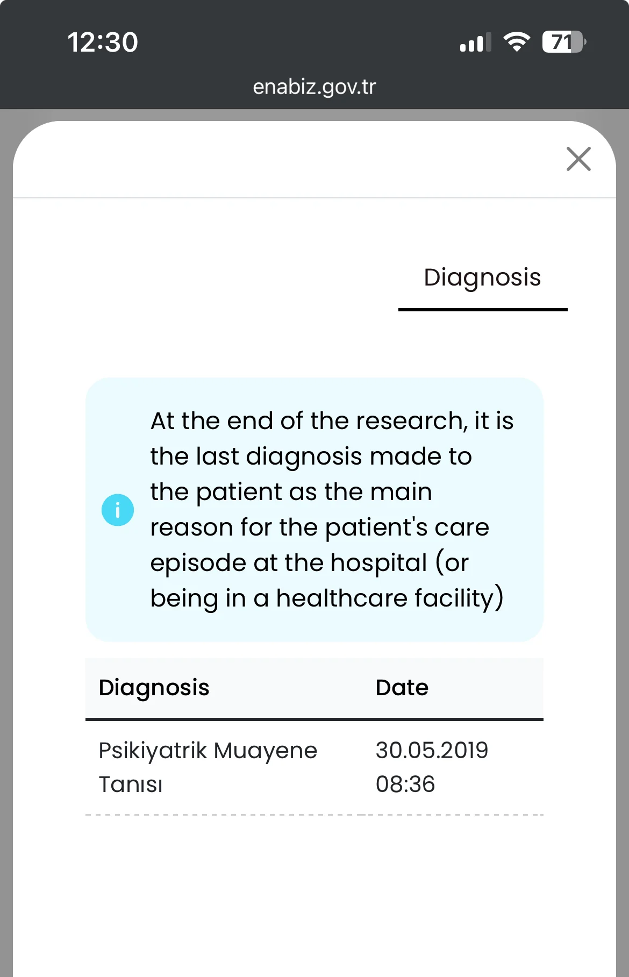
Task: Tap 'being in a healthcare facility)' text line
Action: point(326,598)
